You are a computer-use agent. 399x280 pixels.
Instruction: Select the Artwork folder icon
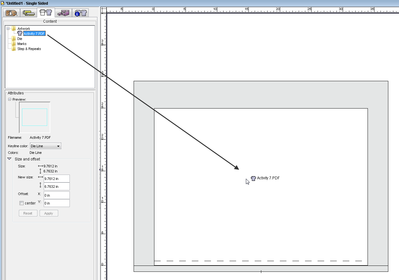pyautogui.click(x=14, y=29)
